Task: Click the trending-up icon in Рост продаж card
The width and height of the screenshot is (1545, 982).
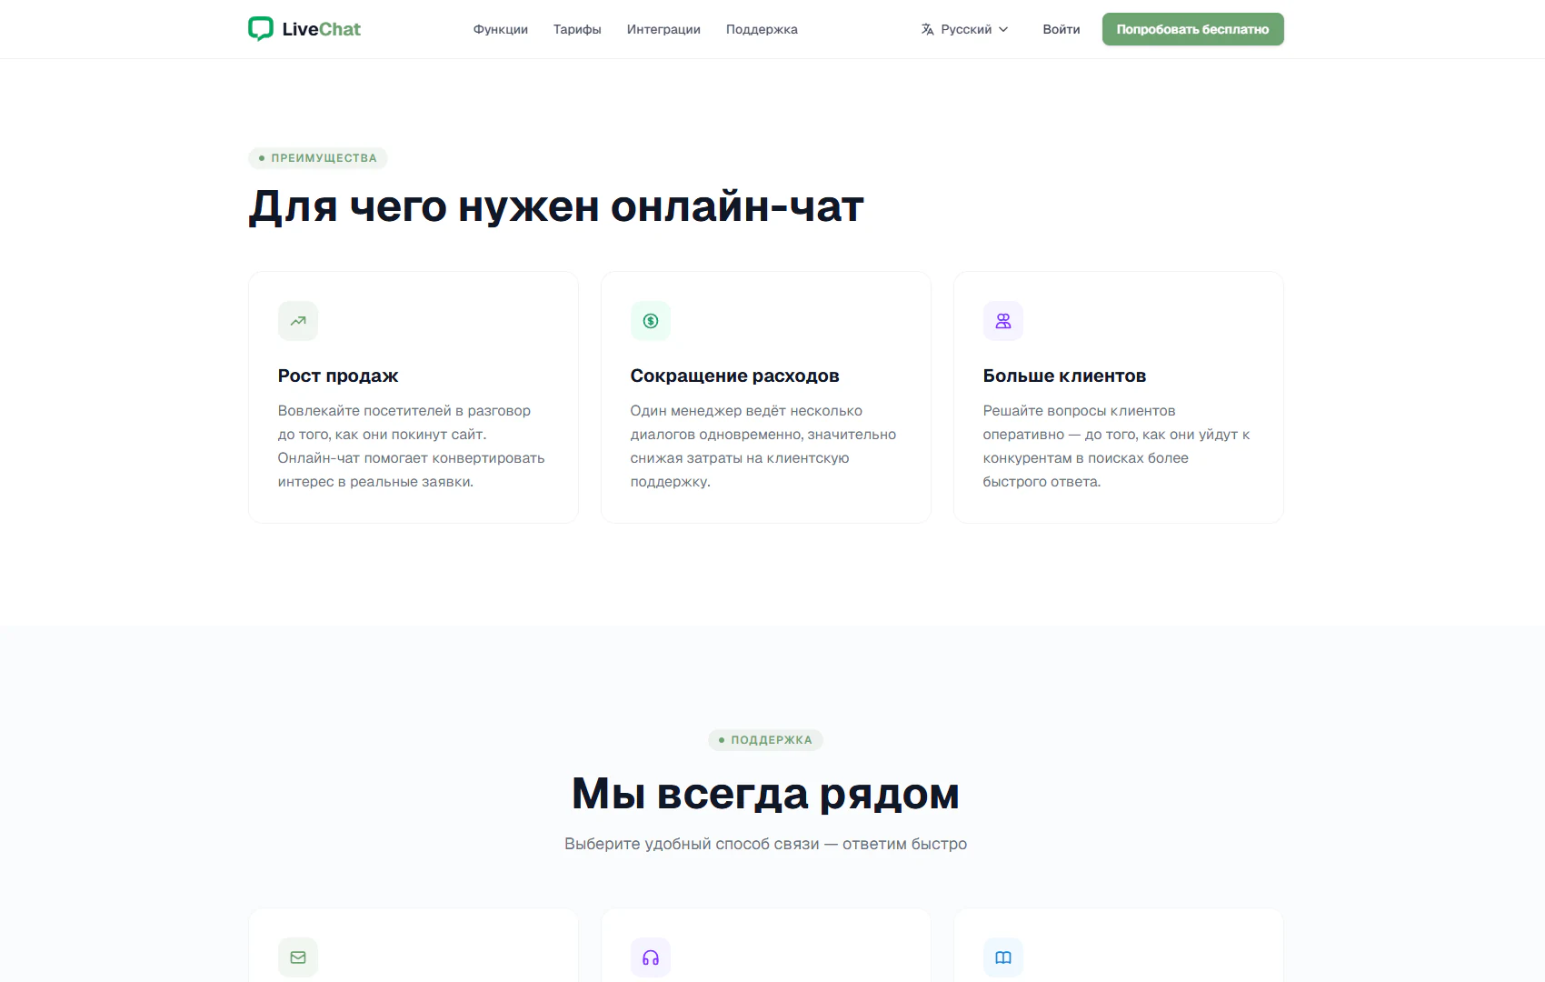Action: [x=298, y=321]
